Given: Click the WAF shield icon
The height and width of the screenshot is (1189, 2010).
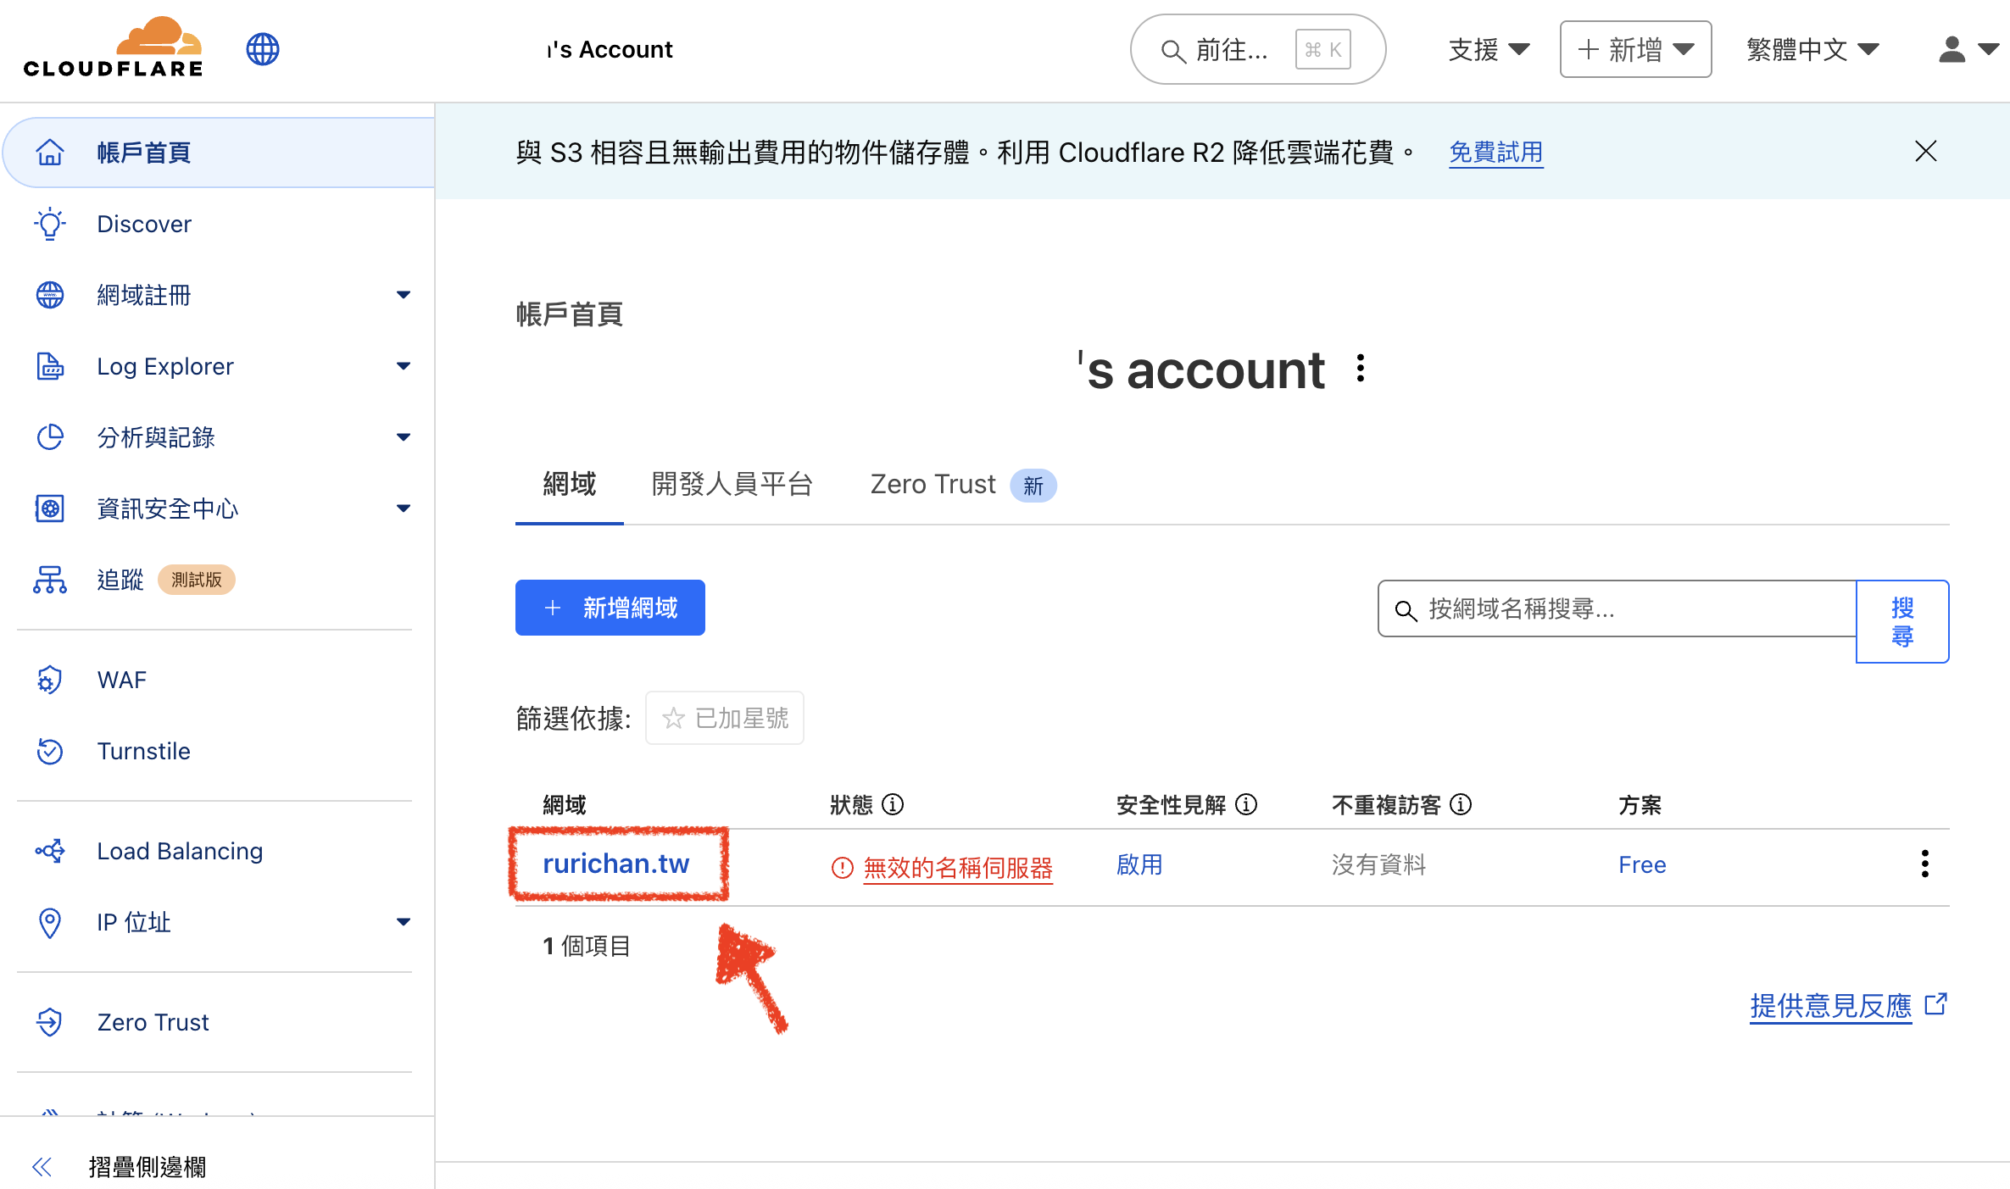Looking at the screenshot, I should click(50, 680).
